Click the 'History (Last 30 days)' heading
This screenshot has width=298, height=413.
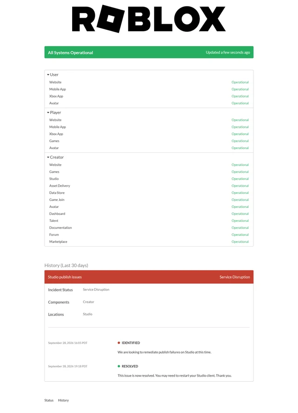(66, 265)
